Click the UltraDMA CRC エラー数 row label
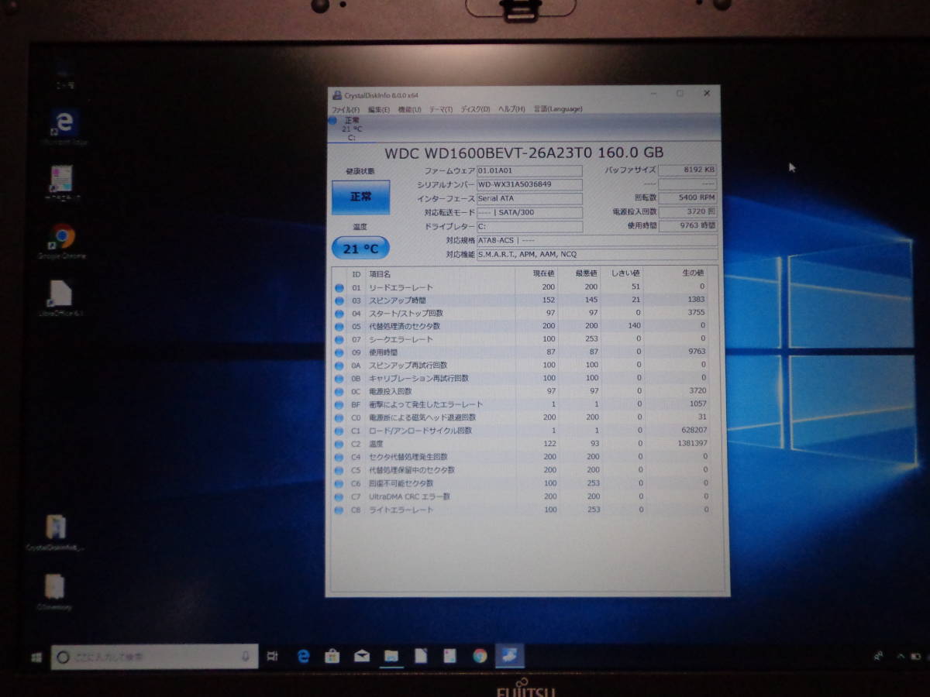This screenshot has width=930, height=697. [x=409, y=496]
